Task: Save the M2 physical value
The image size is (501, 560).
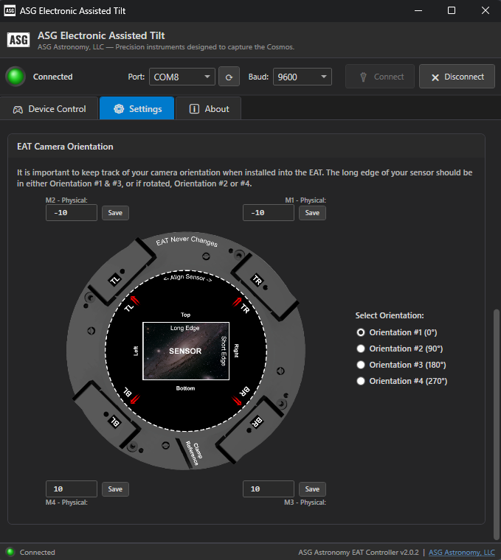Action: tap(115, 213)
